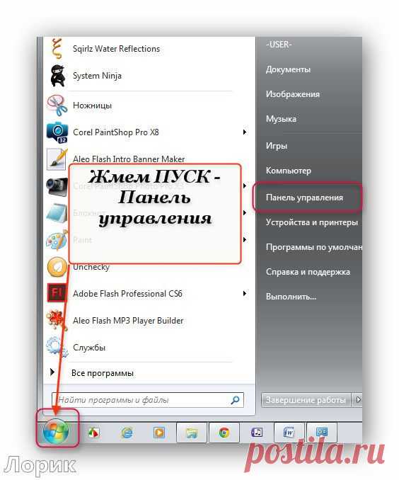Image resolution: width=399 pixels, height=480 pixels.
Task: Launch Internet Explorer from the taskbar
Action: (127, 433)
